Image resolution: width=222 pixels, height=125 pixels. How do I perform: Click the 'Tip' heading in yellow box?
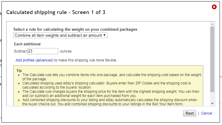tap(19, 70)
